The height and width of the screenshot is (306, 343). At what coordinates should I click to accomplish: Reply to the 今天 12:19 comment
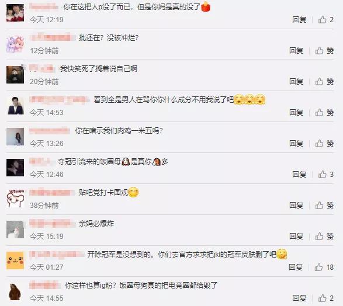click(x=299, y=20)
